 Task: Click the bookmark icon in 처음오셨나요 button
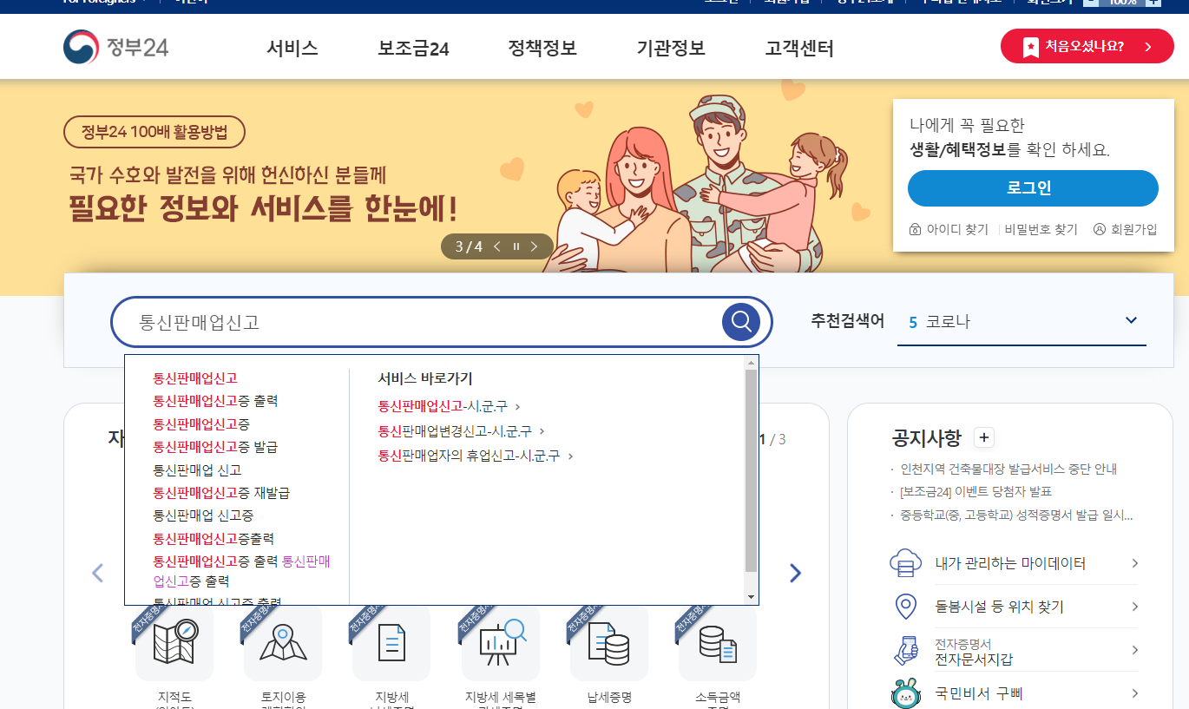(x=1030, y=47)
